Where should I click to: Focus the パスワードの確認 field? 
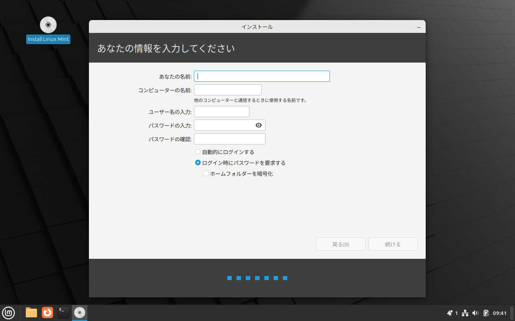point(230,139)
